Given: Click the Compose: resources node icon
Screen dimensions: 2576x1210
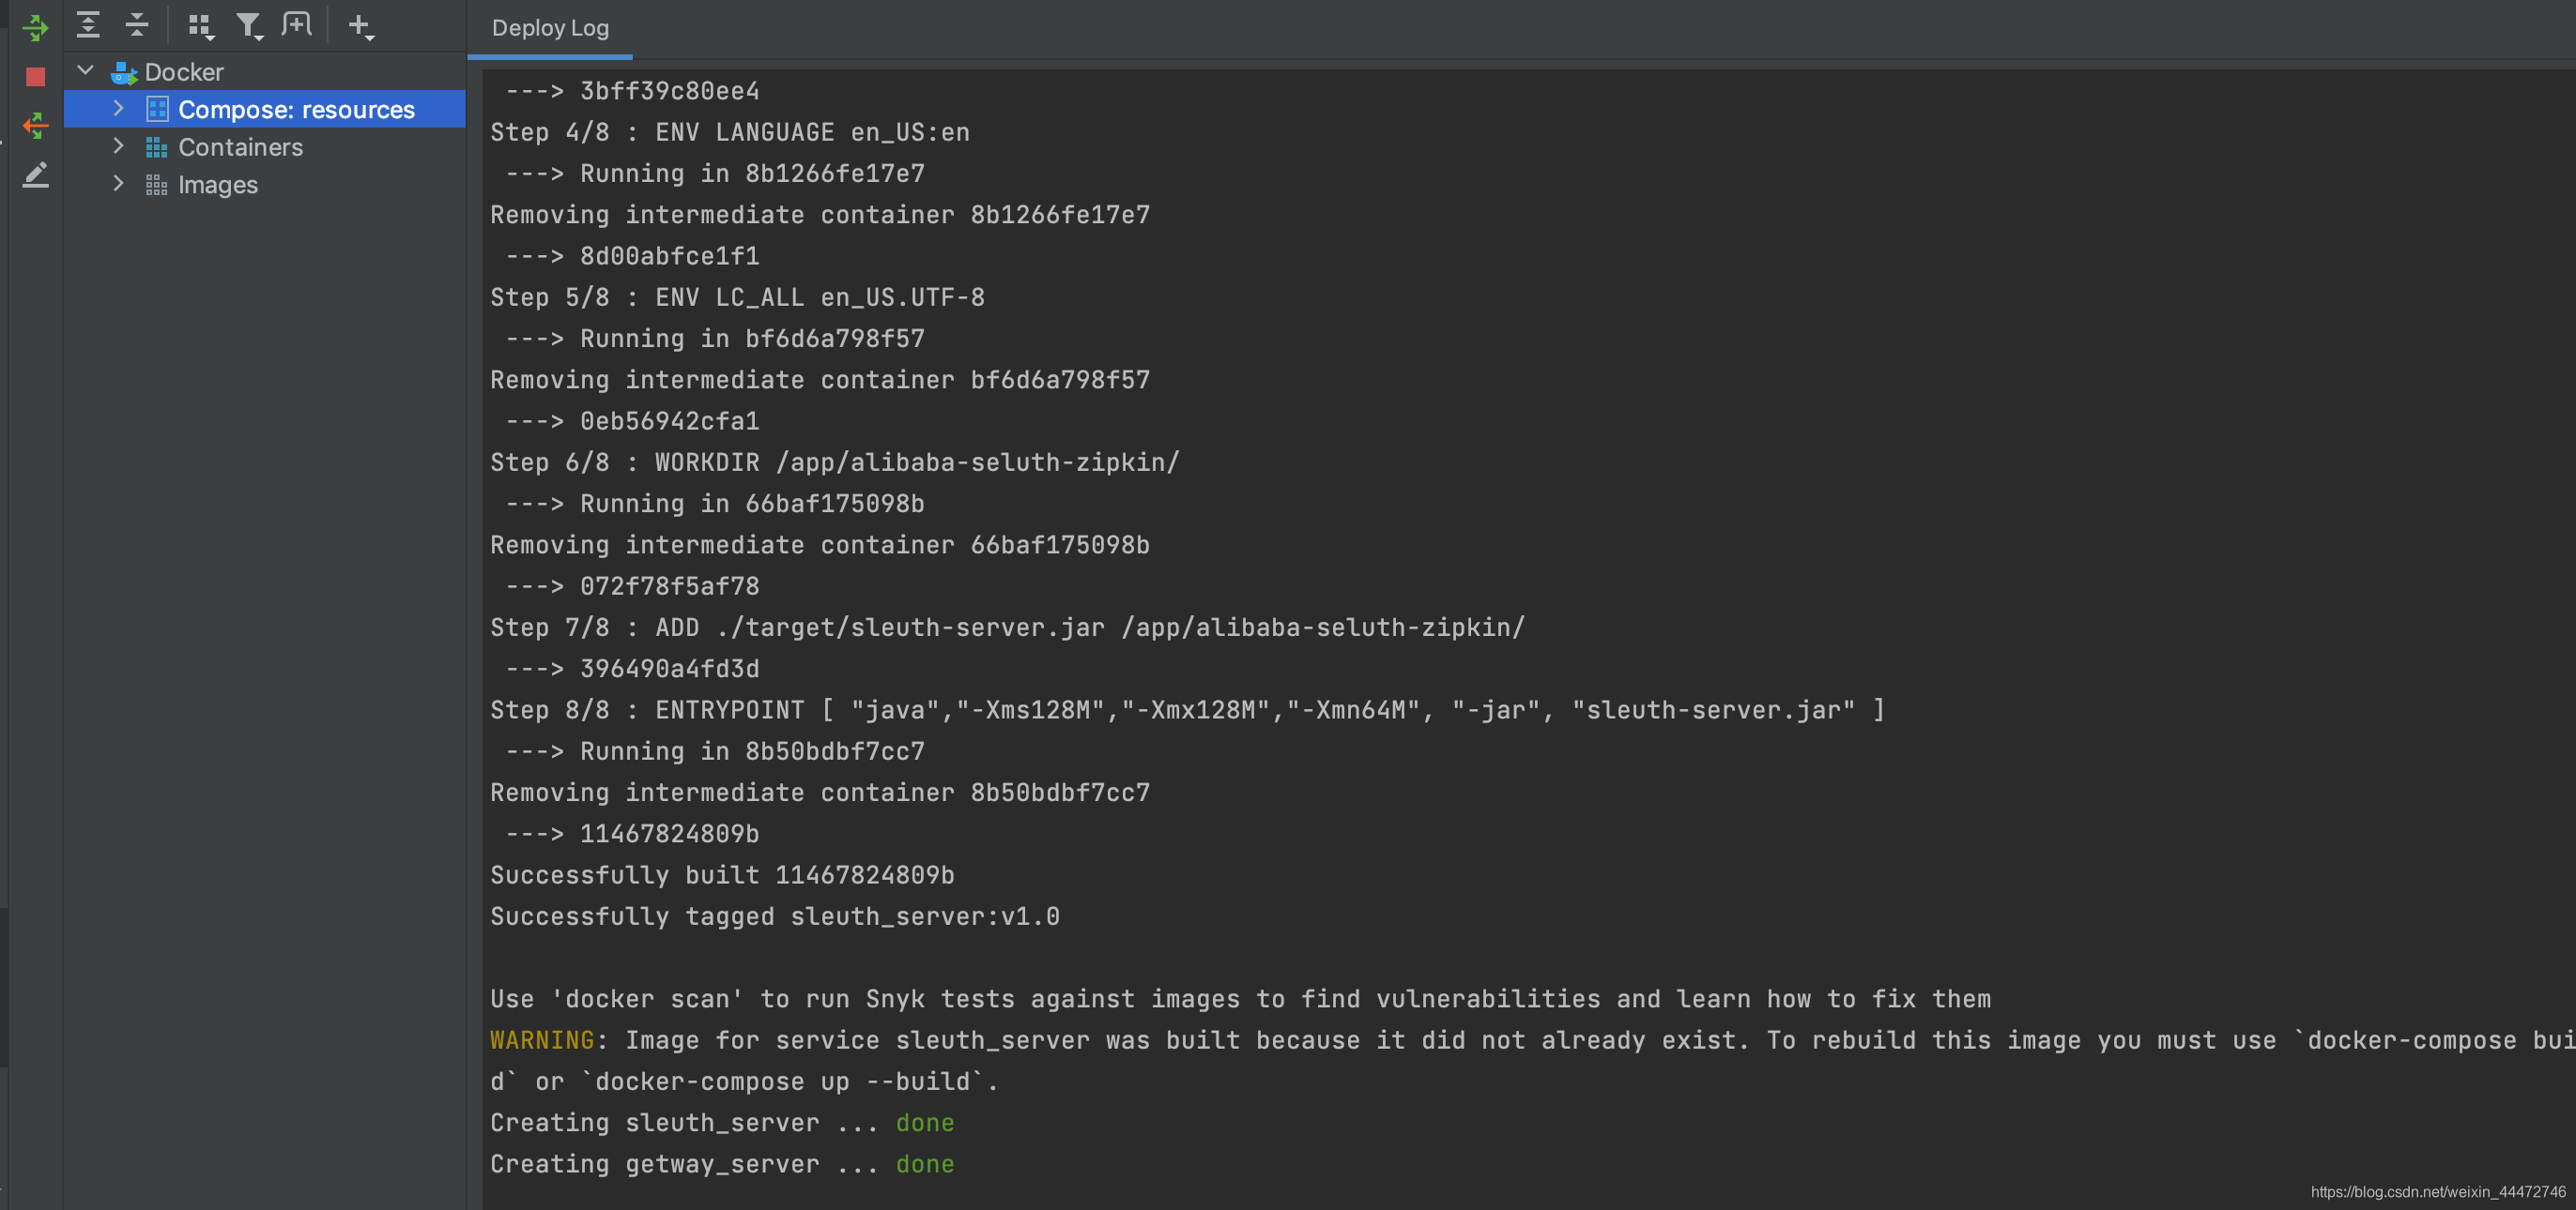Looking at the screenshot, I should click(x=157, y=109).
